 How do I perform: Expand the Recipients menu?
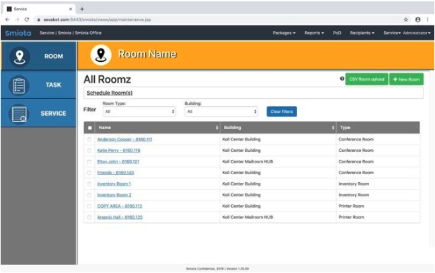coord(362,33)
